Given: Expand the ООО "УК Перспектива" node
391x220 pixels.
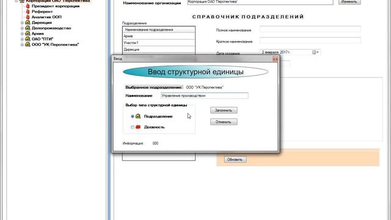Looking at the screenshot, I should (x=22, y=45).
